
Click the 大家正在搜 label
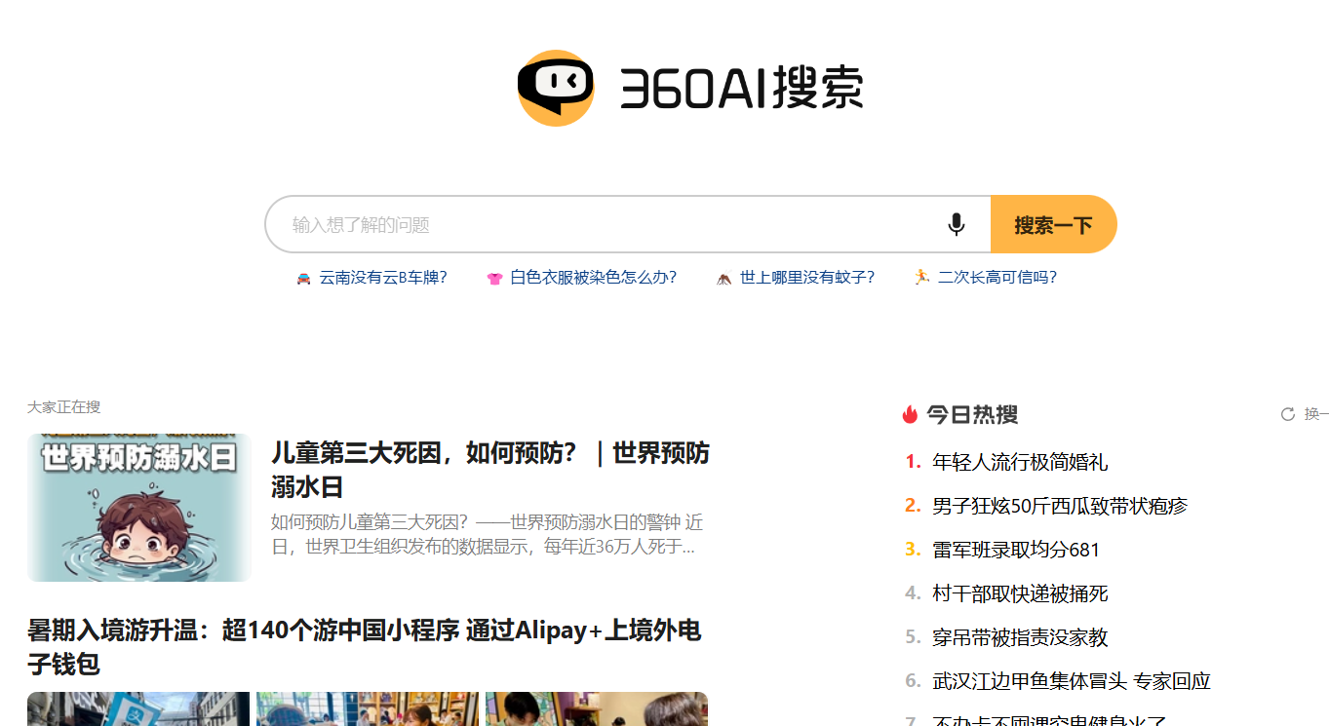(63, 406)
